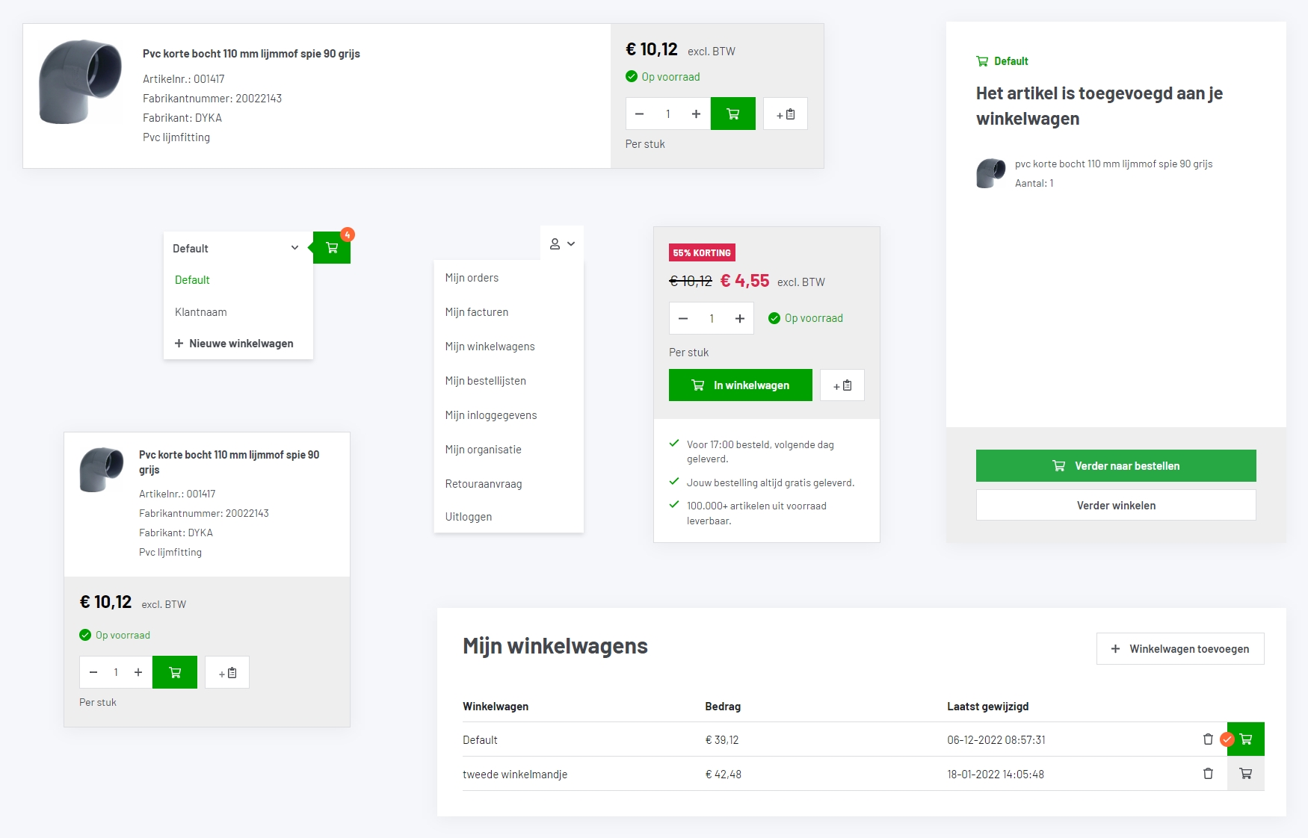1308x838 pixels.
Task: Expand the Default winkelwagen dropdown
Action: click(x=235, y=249)
